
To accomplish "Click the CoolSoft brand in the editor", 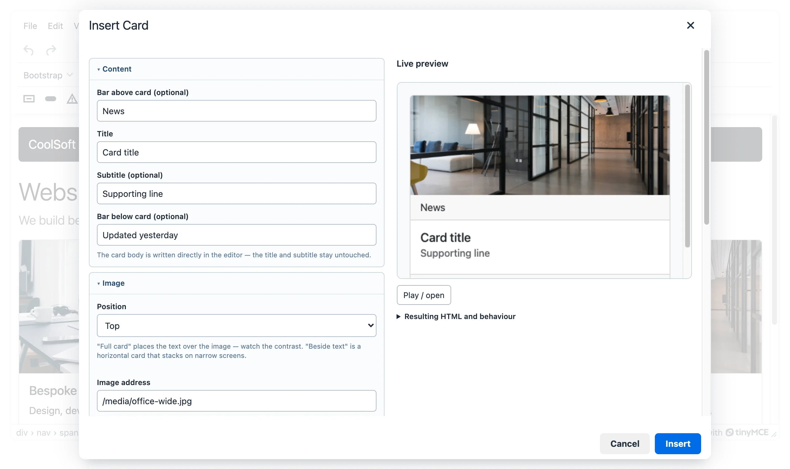I will [52, 144].
